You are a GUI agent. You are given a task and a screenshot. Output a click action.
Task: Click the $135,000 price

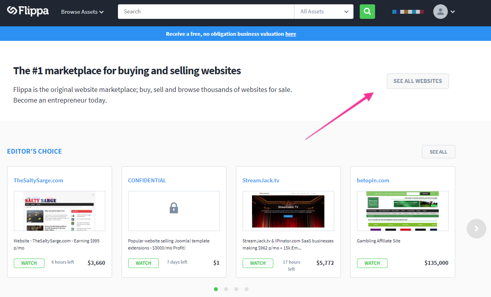pyautogui.click(x=436, y=263)
